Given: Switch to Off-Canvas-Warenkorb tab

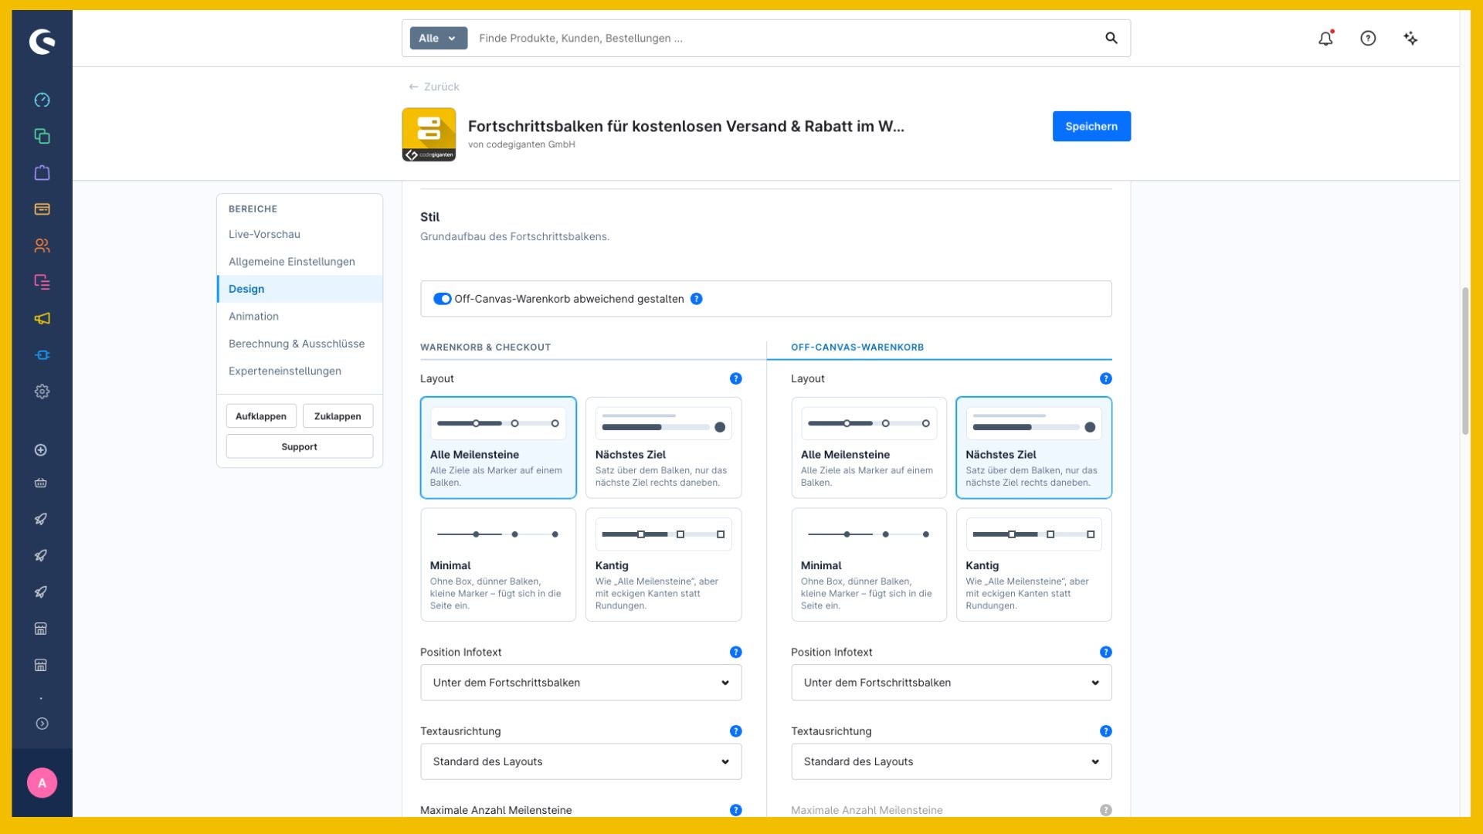Looking at the screenshot, I should pyautogui.click(x=857, y=347).
